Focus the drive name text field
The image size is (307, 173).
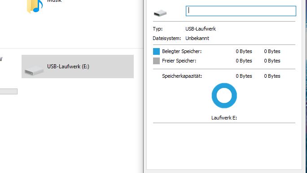[241, 11]
